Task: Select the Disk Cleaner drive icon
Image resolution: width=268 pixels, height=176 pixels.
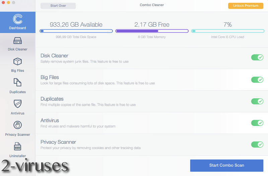Action: pos(17,41)
